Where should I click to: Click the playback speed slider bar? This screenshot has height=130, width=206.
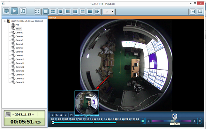click(x=172, y=121)
